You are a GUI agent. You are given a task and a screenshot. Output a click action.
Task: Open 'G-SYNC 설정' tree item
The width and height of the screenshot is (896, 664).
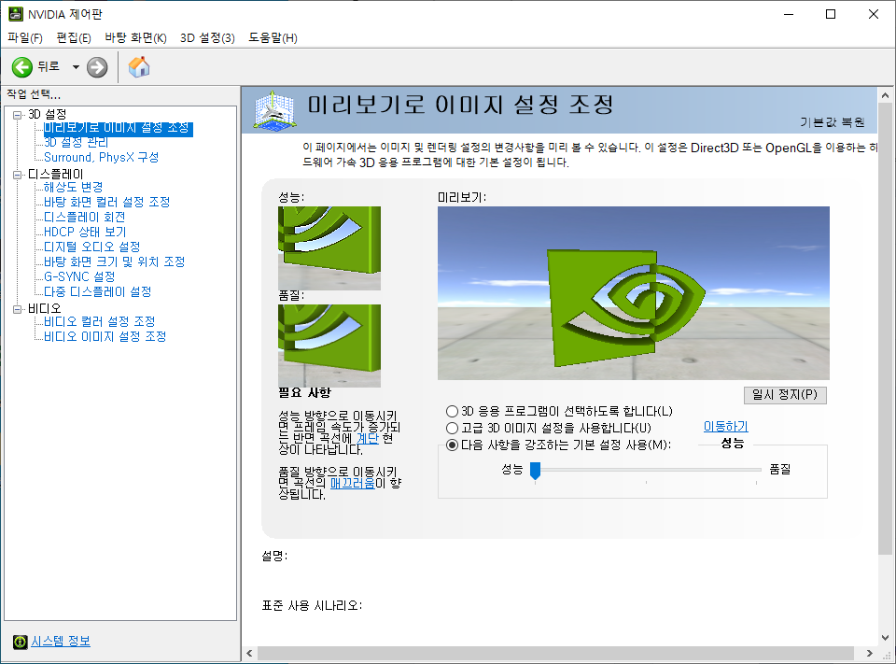pos(79,276)
